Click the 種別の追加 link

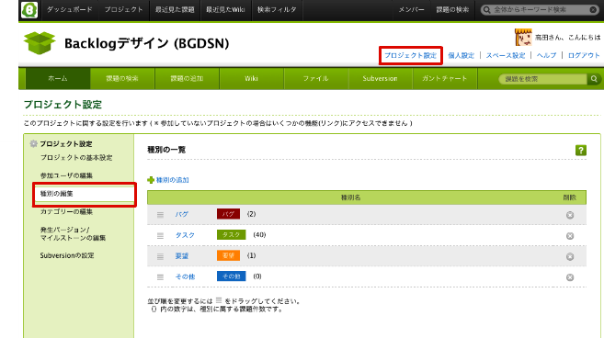(x=172, y=180)
